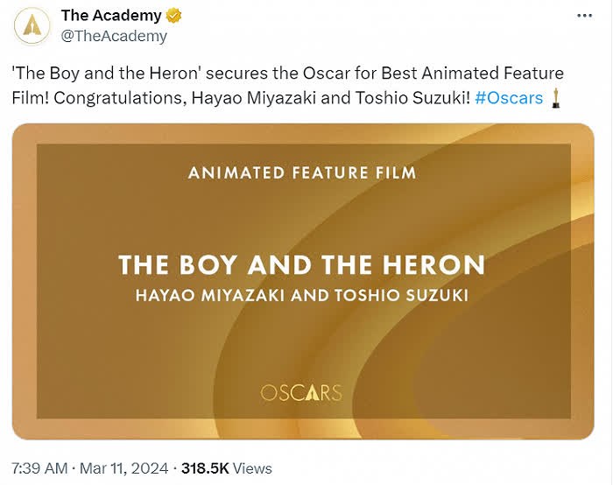Click HAYAO MIYAZAKI AND TOSHIO SUZUKI line
The width and height of the screenshot is (613, 485).
[302, 295]
